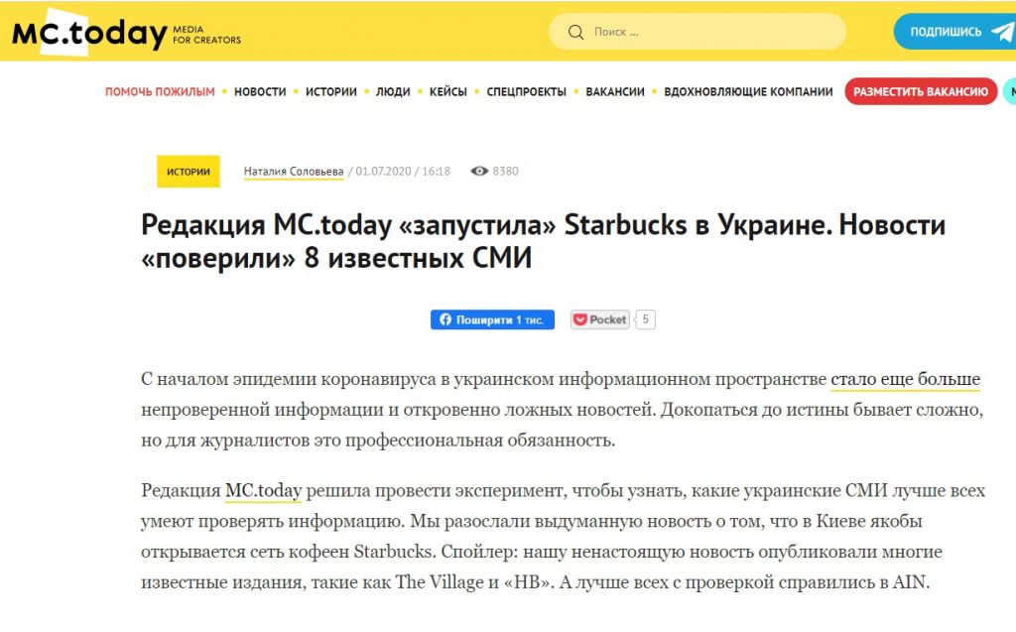
Task: Open ВДОХНОВЛЯЮЩИЕ КОМПАНИИ section
Action: [x=748, y=92]
